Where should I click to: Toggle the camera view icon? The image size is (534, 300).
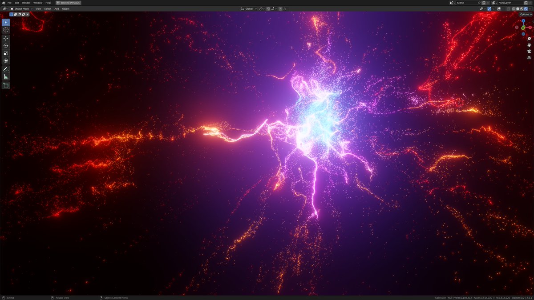(529, 51)
